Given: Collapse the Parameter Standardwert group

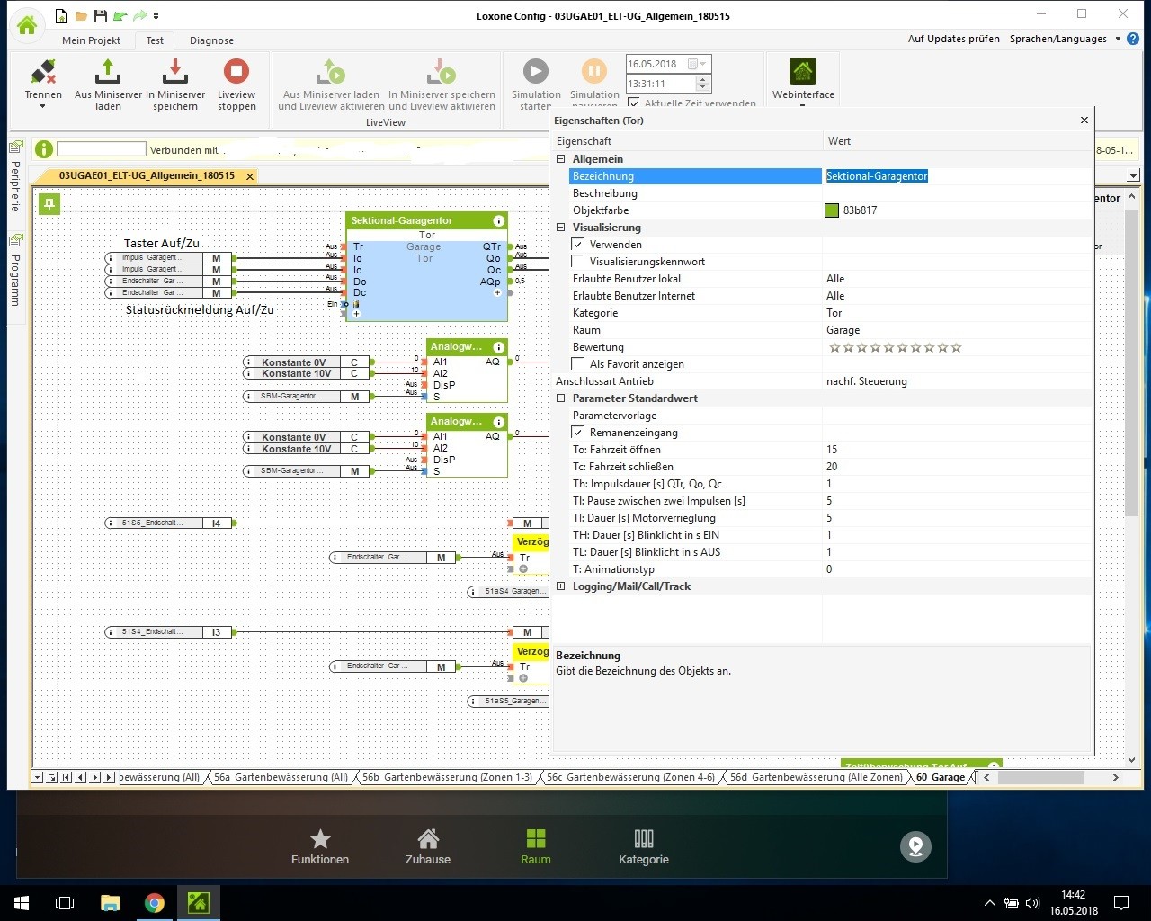Looking at the screenshot, I should [x=561, y=398].
